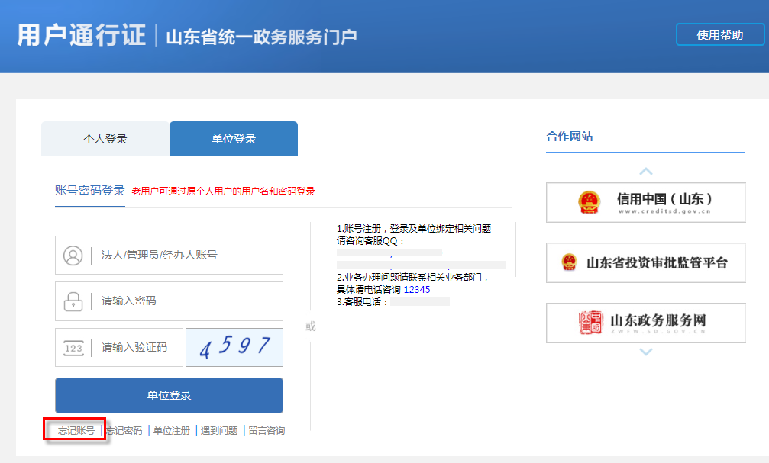Click the 请输入密码 password input field

[191, 301]
